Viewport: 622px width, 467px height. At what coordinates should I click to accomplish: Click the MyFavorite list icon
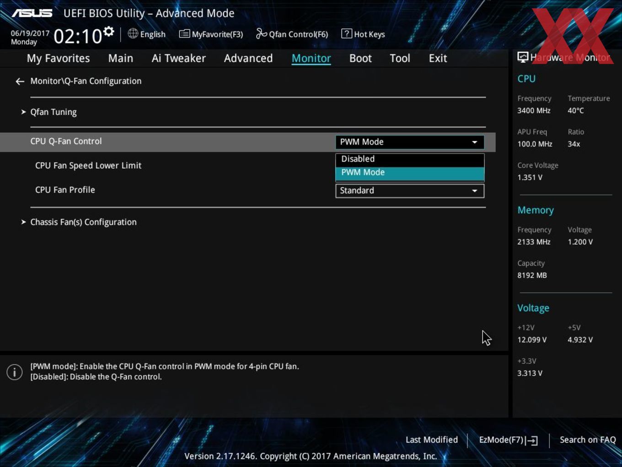coord(184,34)
